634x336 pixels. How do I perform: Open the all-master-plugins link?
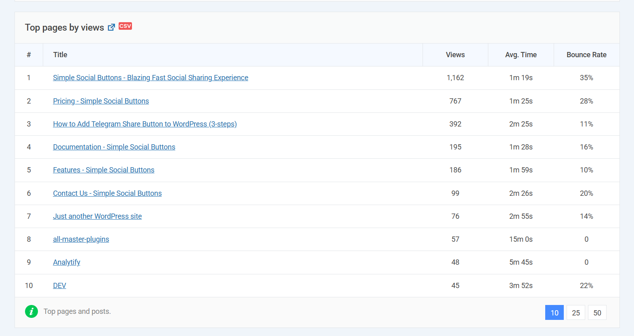pyautogui.click(x=81, y=239)
